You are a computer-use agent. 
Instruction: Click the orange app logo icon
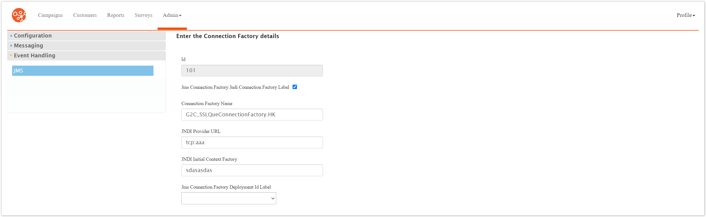19,15
